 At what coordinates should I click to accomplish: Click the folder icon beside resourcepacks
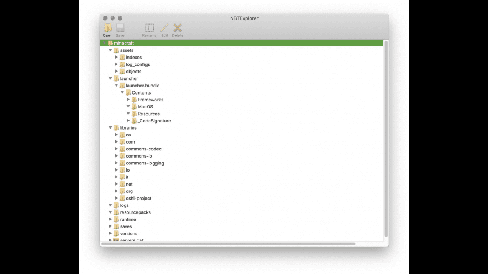click(116, 212)
